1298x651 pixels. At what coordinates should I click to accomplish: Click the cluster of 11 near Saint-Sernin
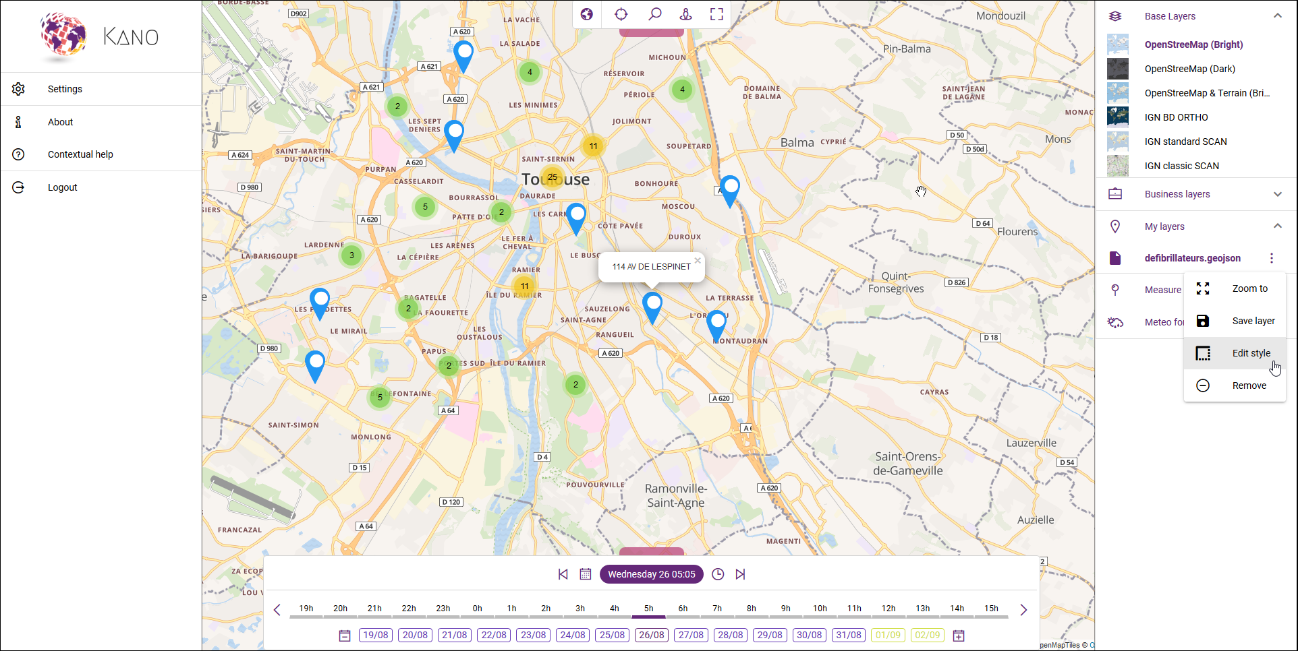tap(593, 146)
